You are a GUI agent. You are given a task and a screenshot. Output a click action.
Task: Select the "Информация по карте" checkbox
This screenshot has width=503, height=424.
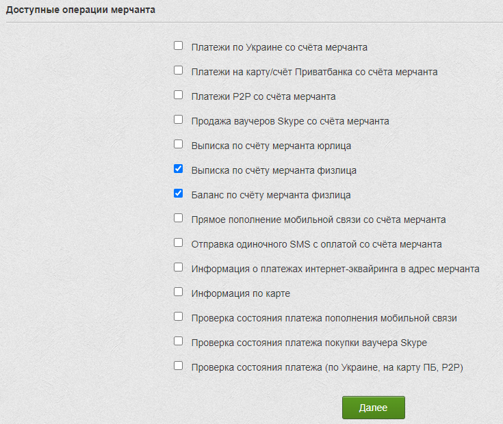tap(179, 292)
